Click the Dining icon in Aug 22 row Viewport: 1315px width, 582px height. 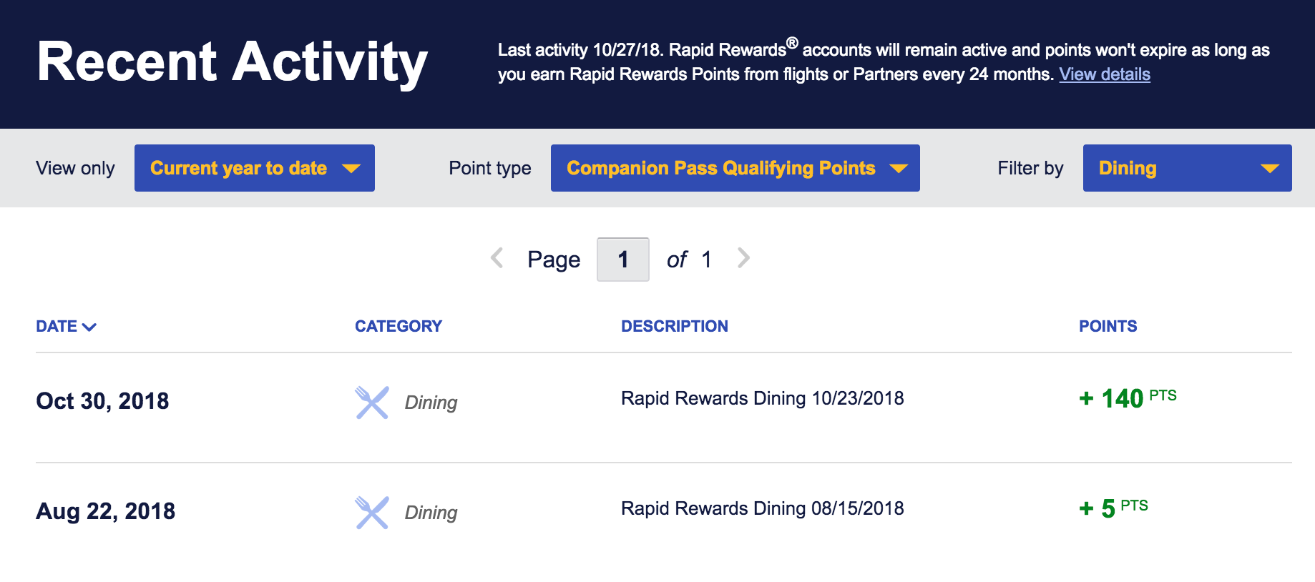tap(371, 513)
